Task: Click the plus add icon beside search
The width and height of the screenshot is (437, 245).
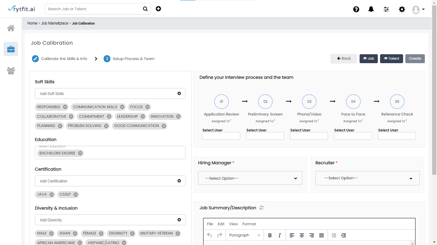Action: tap(158, 9)
